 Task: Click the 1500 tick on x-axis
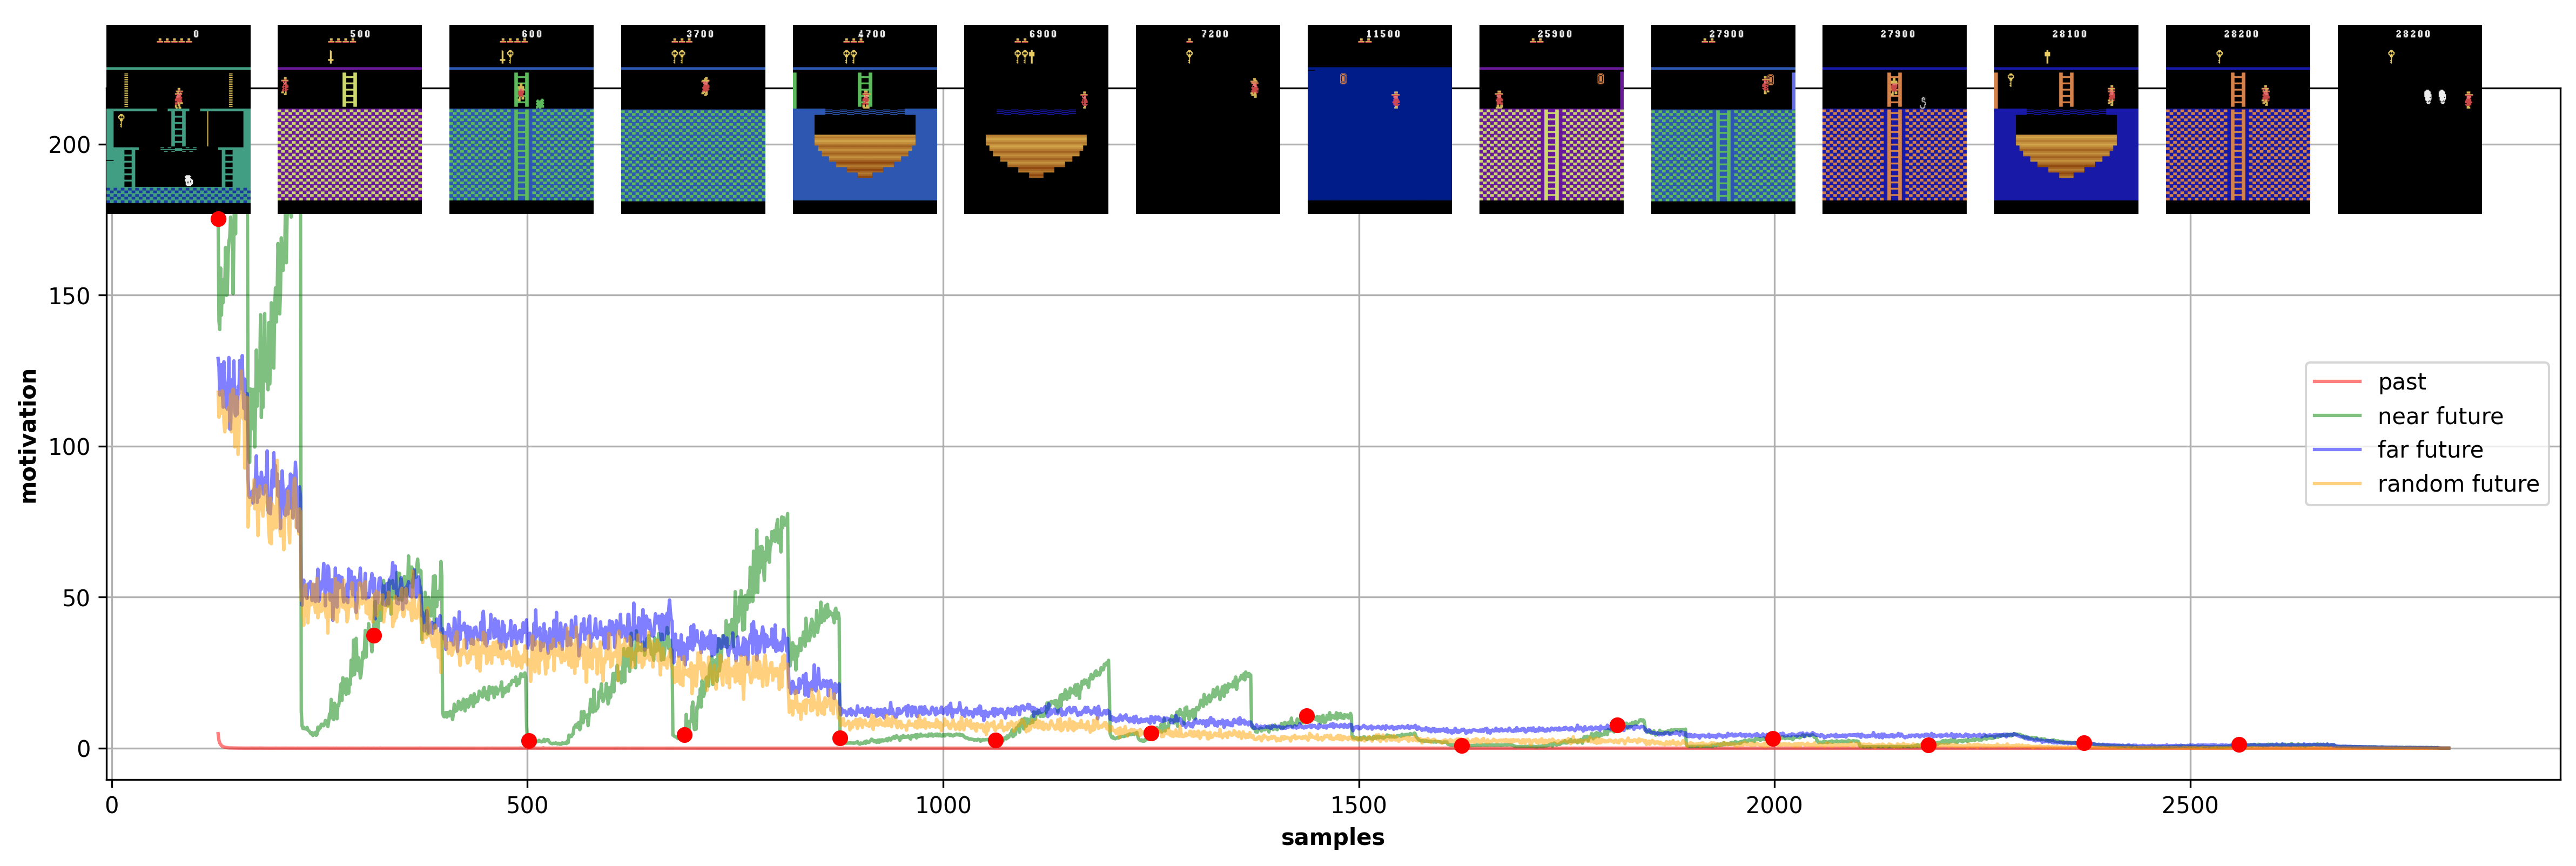click(x=1358, y=805)
